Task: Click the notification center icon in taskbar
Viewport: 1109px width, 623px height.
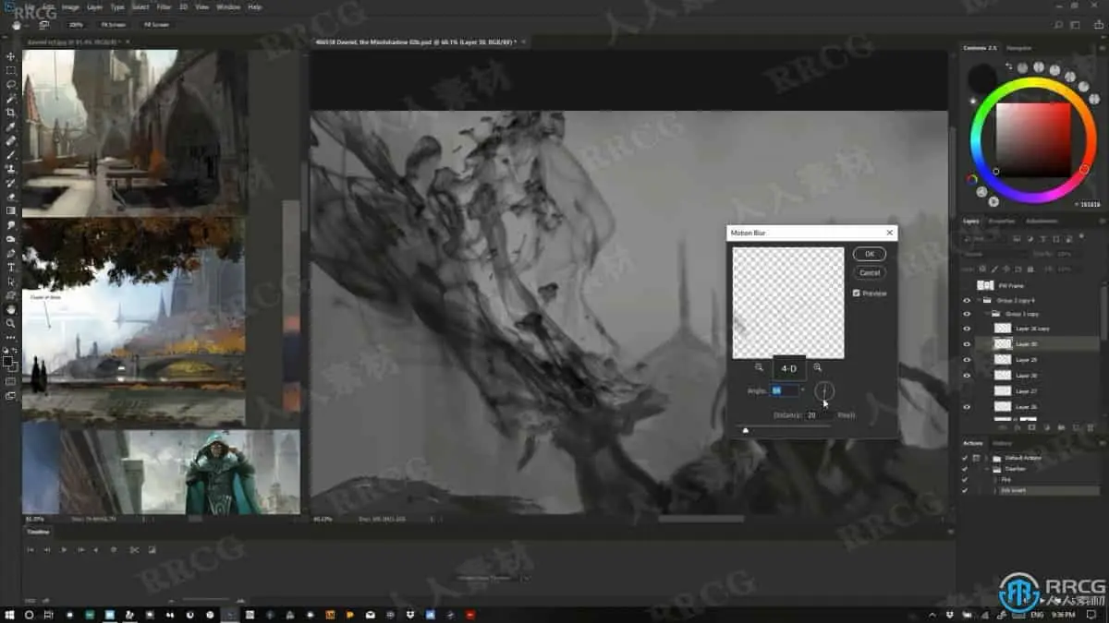Action: tap(1091, 614)
